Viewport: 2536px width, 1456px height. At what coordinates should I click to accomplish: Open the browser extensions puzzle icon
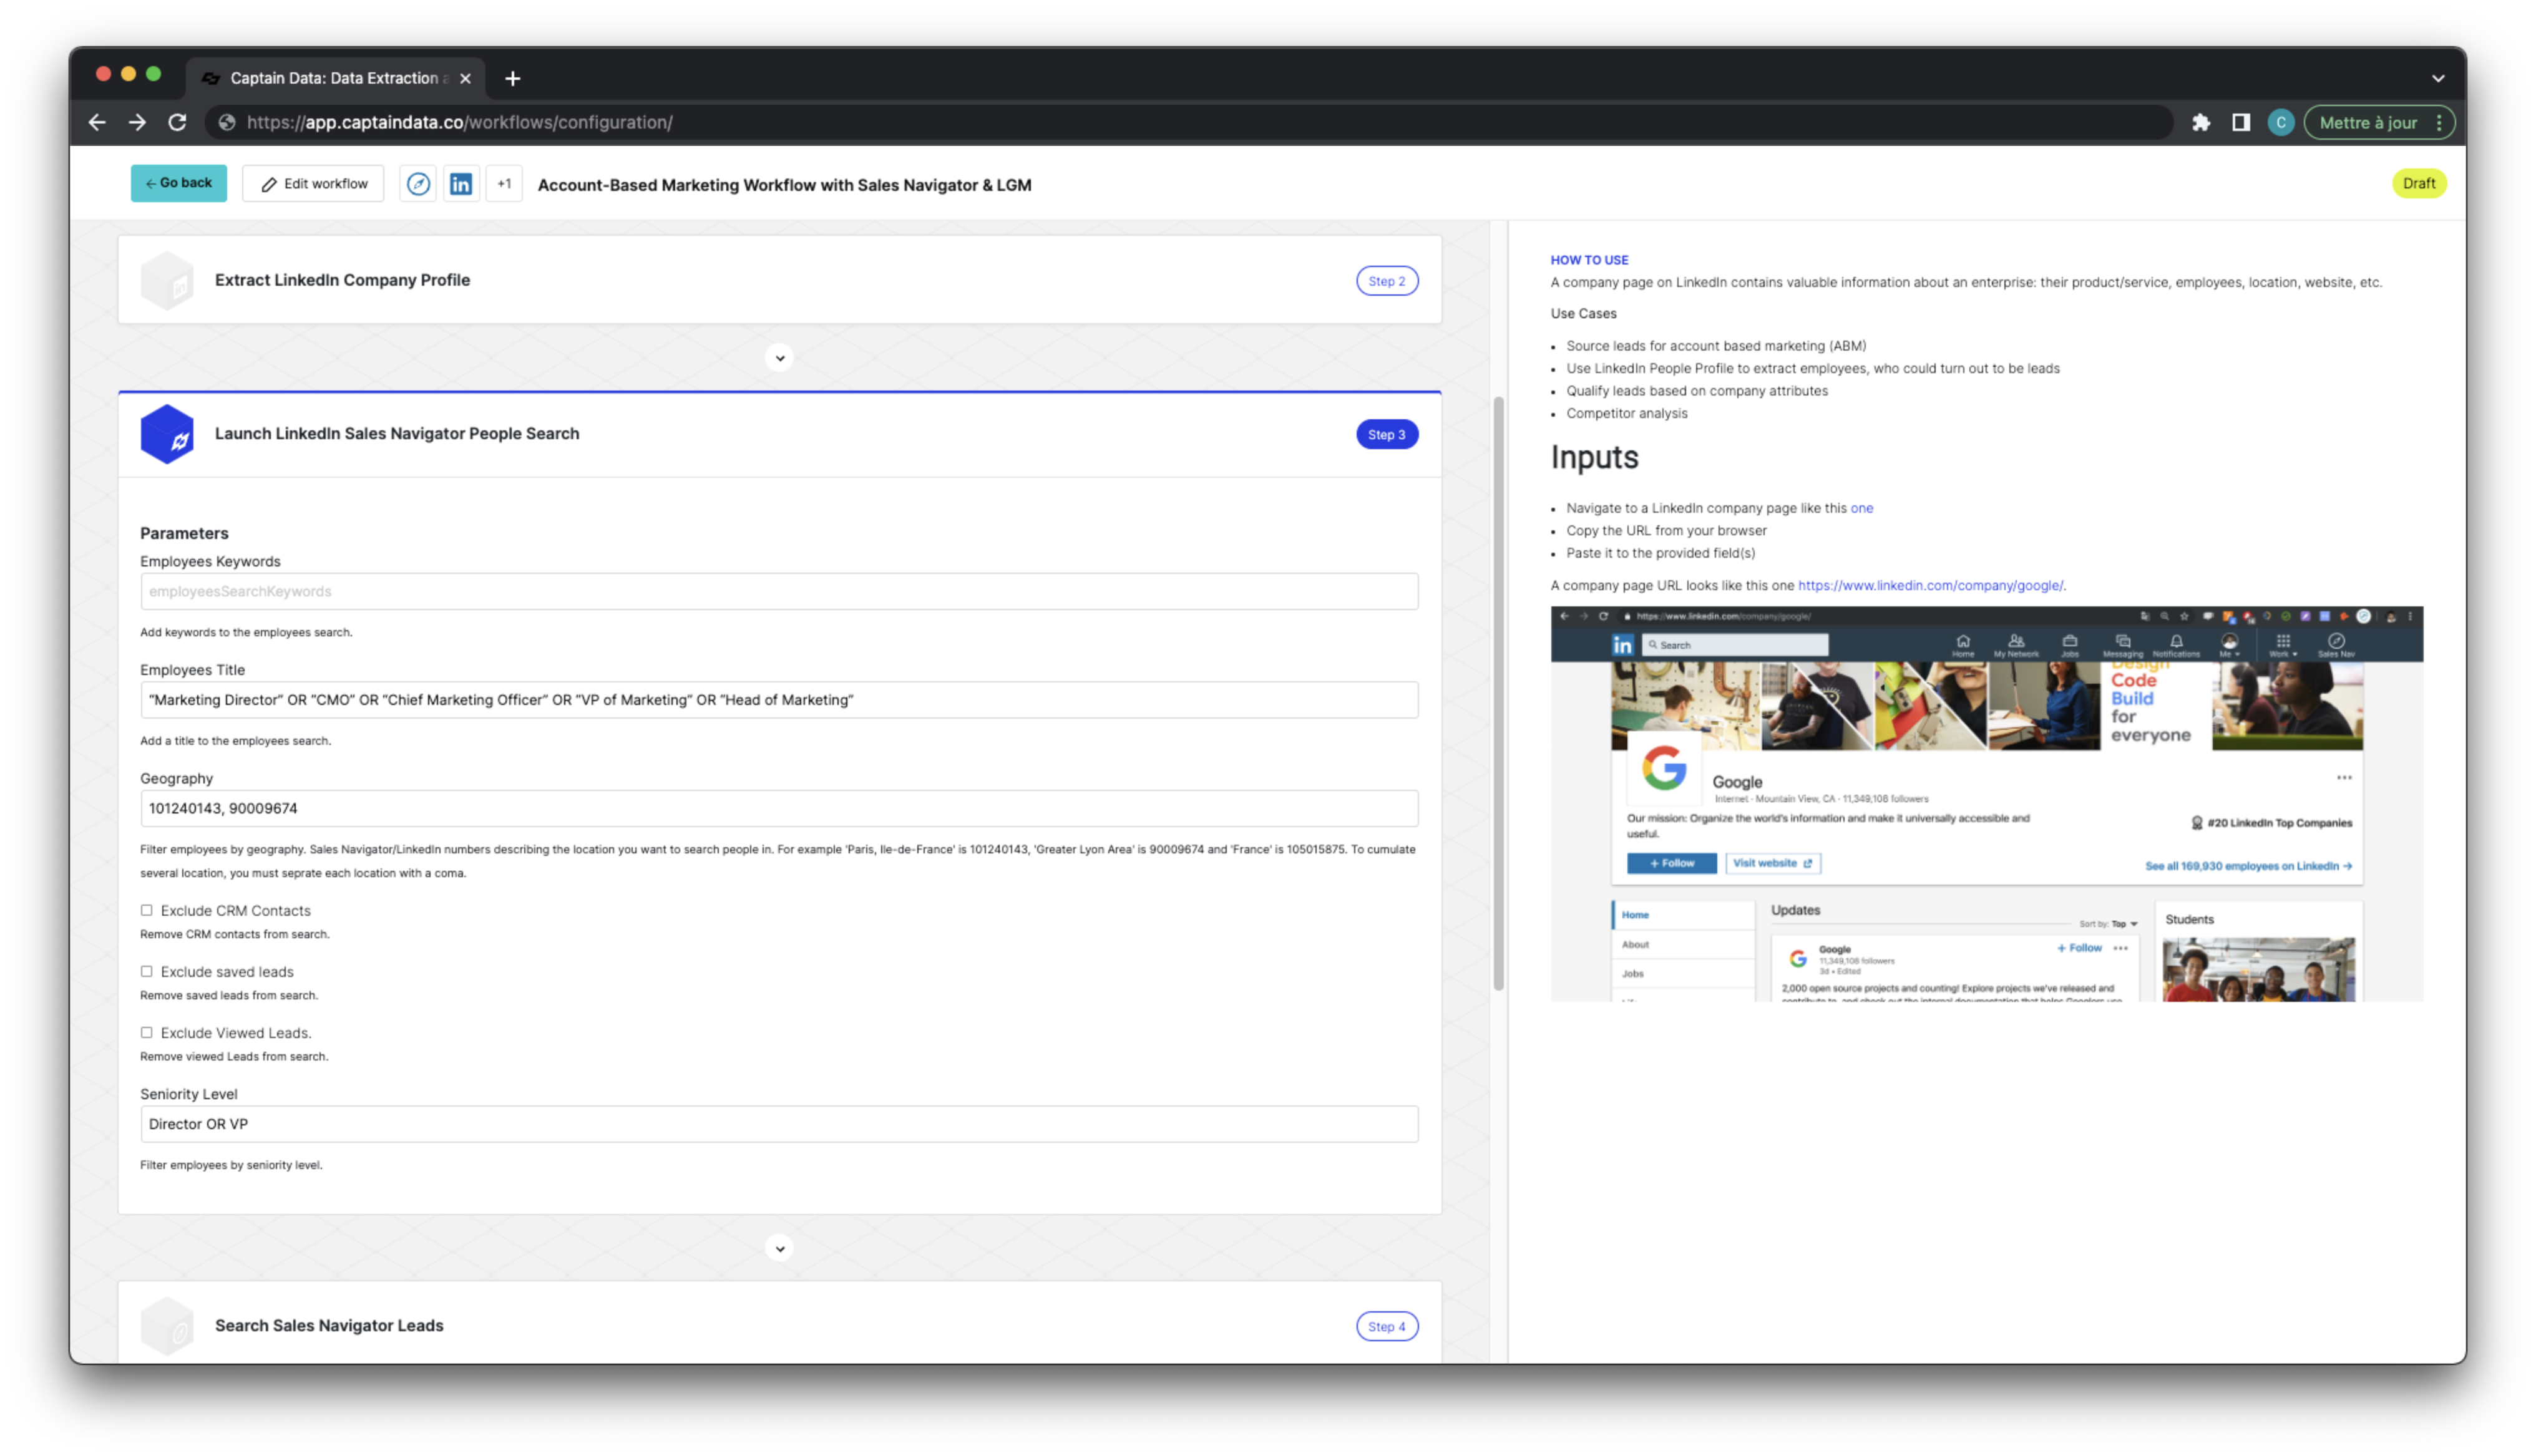[2200, 122]
